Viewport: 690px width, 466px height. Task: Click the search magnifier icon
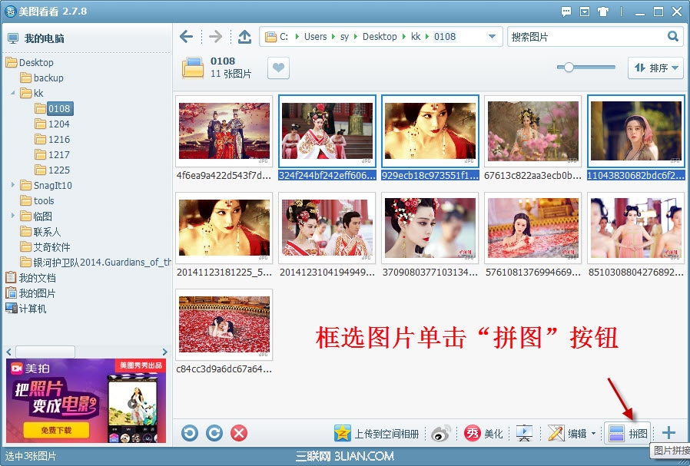pyautogui.click(x=673, y=36)
